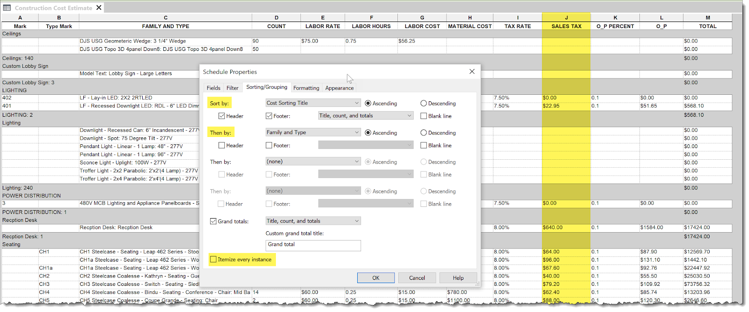Click the OK button

coord(376,278)
